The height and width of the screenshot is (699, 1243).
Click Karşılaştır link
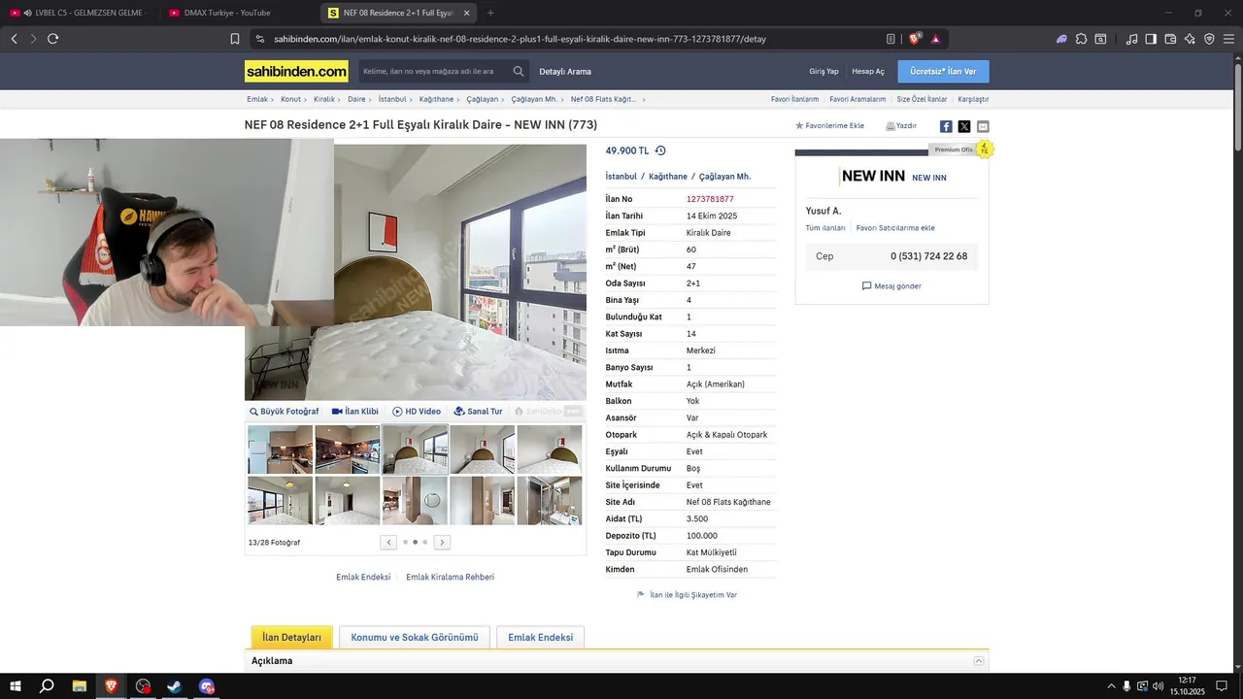[973, 99]
